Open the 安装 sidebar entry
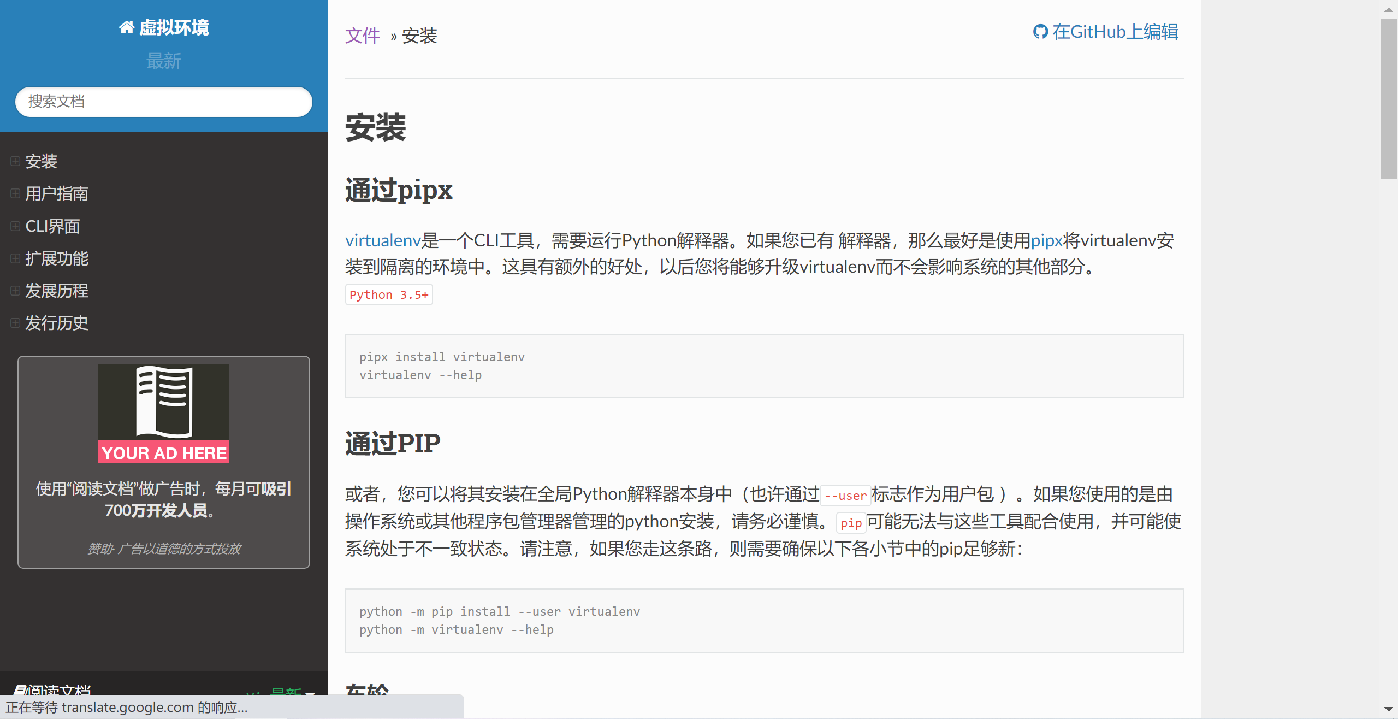Image resolution: width=1398 pixels, height=719 pixels. pos(41,161)
